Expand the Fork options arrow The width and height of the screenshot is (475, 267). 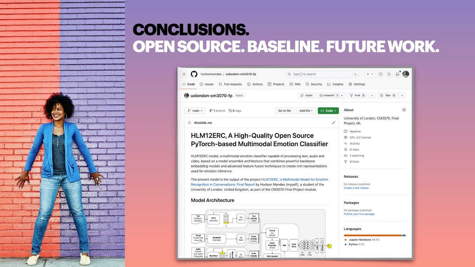372,95
